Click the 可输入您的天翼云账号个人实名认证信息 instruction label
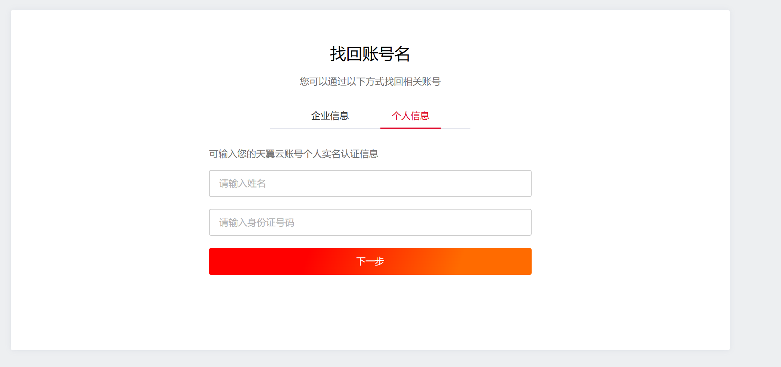 pyautogui.click(x=293, y=154)
